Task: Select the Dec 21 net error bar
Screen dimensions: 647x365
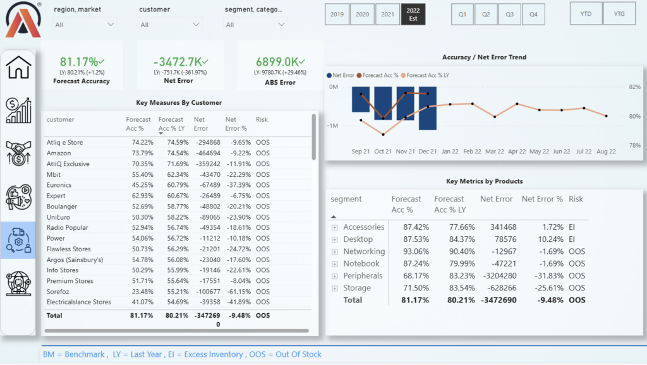Action: pyautogui.click(x=428, y=109)
